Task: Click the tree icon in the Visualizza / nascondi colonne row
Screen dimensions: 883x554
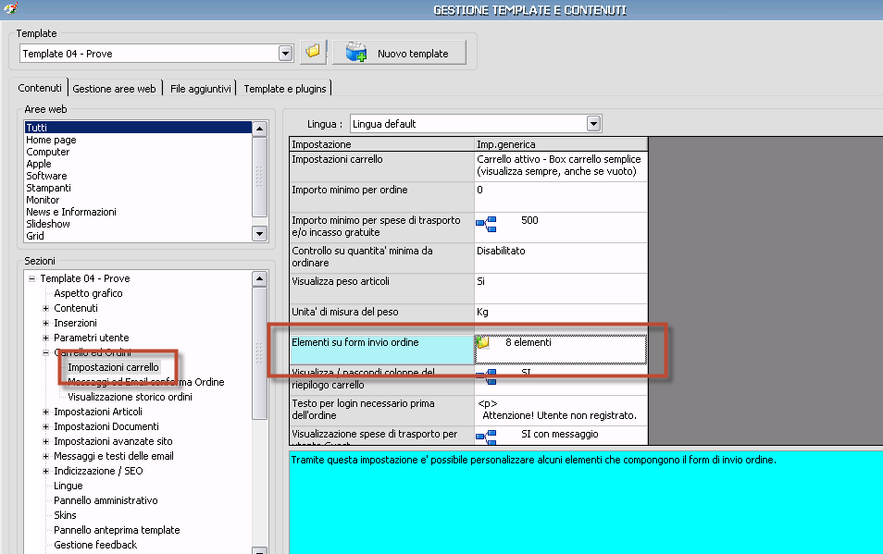Action: pos(487,376)
